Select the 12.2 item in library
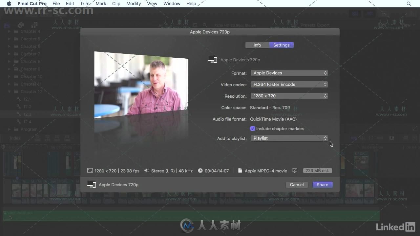This screenshot has width=420, height=236. click(27, 107)
